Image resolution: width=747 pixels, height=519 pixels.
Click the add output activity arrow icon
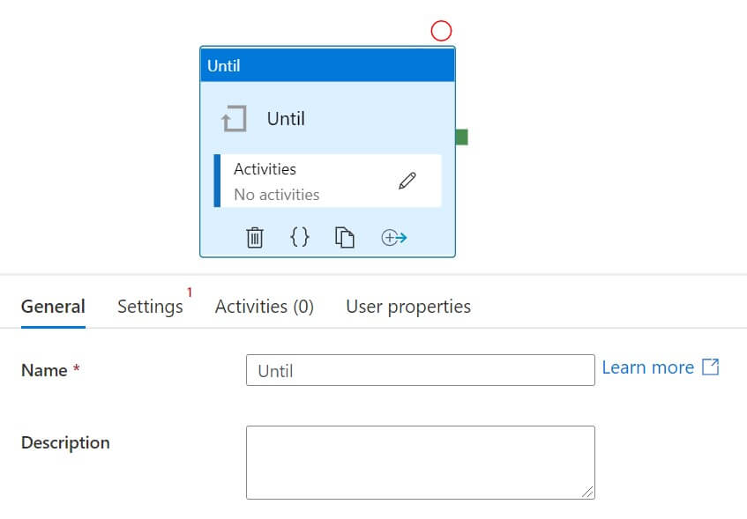pyautogui.click(x=393, y=237)
